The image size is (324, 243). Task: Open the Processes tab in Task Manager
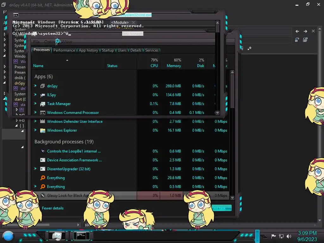tap(41, 50)
